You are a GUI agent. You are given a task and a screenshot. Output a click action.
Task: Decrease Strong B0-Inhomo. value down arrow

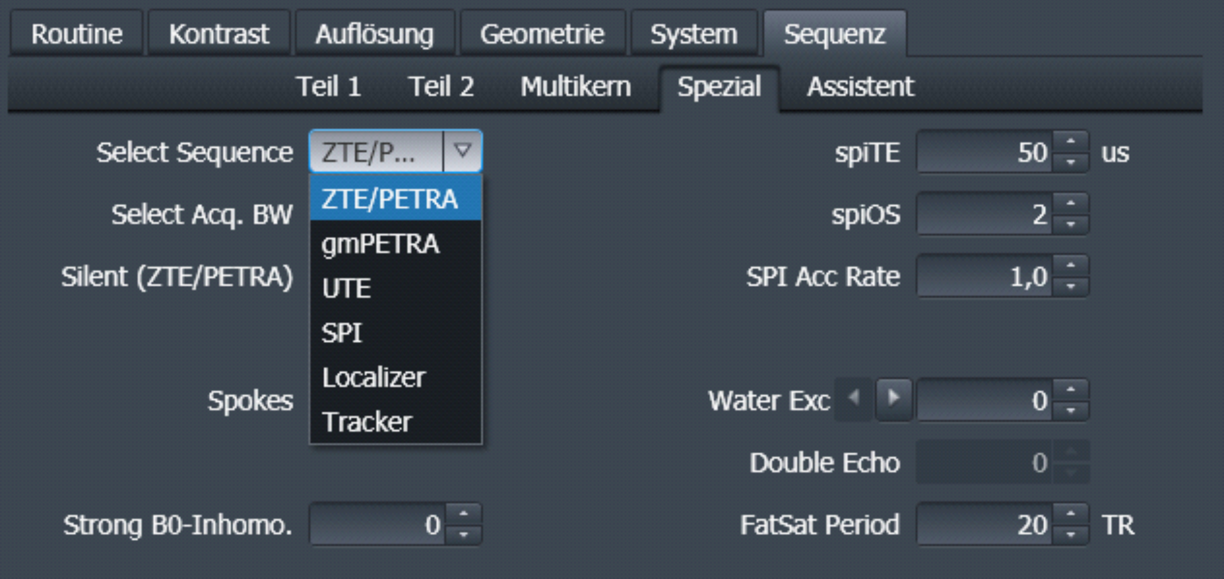tap(463, 535)
